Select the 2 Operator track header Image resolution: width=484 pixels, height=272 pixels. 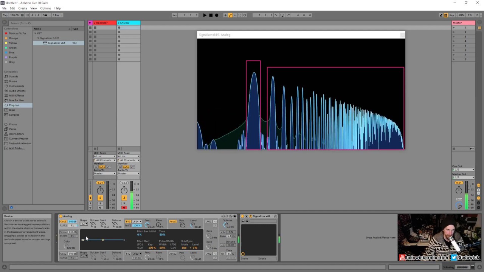(104, 23)
